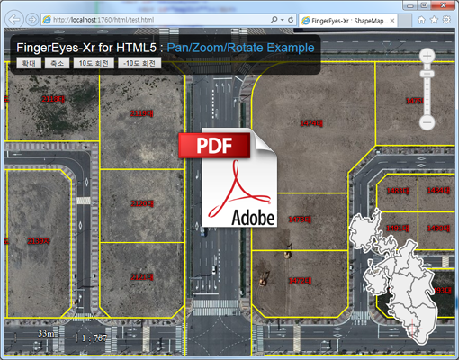This screenshot has height=360, width=459.
Task: Minimize the browser window
Action: pyautogui.click(x=410, y=5)
